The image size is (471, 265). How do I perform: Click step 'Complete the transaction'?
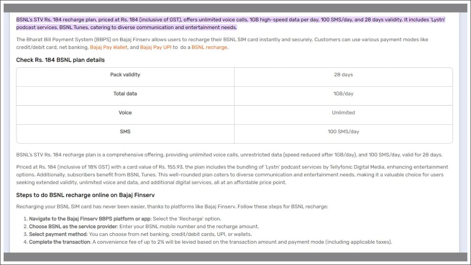[x=210, y=242]
